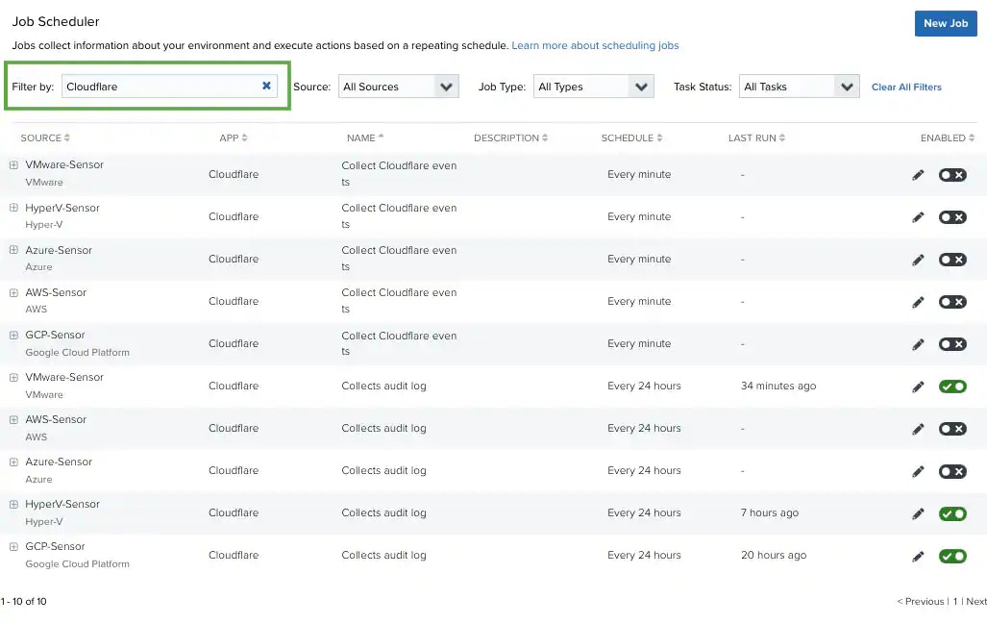This screenshot has height=624, width=987.
Task: Click inside the Filter by text field
Action: pos(160,87)
